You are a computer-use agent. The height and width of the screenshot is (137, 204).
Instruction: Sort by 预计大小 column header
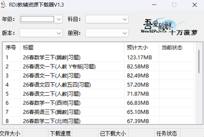tap(142, 47)
